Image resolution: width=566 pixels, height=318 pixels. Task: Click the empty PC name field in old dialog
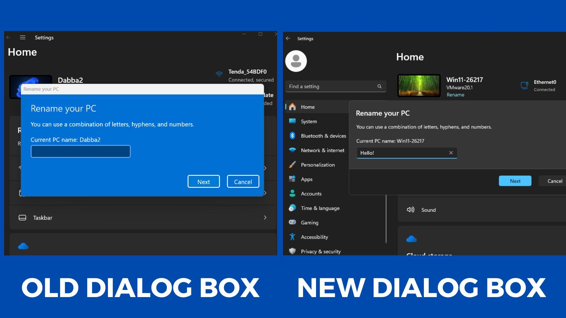tap(80, 151)
